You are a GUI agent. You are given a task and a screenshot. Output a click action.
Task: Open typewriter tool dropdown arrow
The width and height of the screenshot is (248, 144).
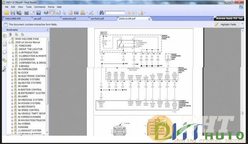87,13
